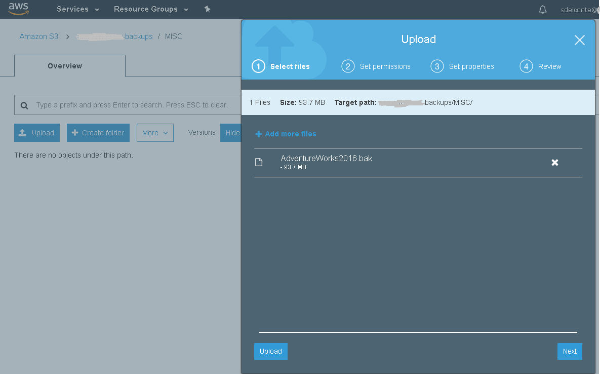The height and width of the screenshot is (374, 600).
Task: Open the sdelconte account menu
Action: [579, 10]
